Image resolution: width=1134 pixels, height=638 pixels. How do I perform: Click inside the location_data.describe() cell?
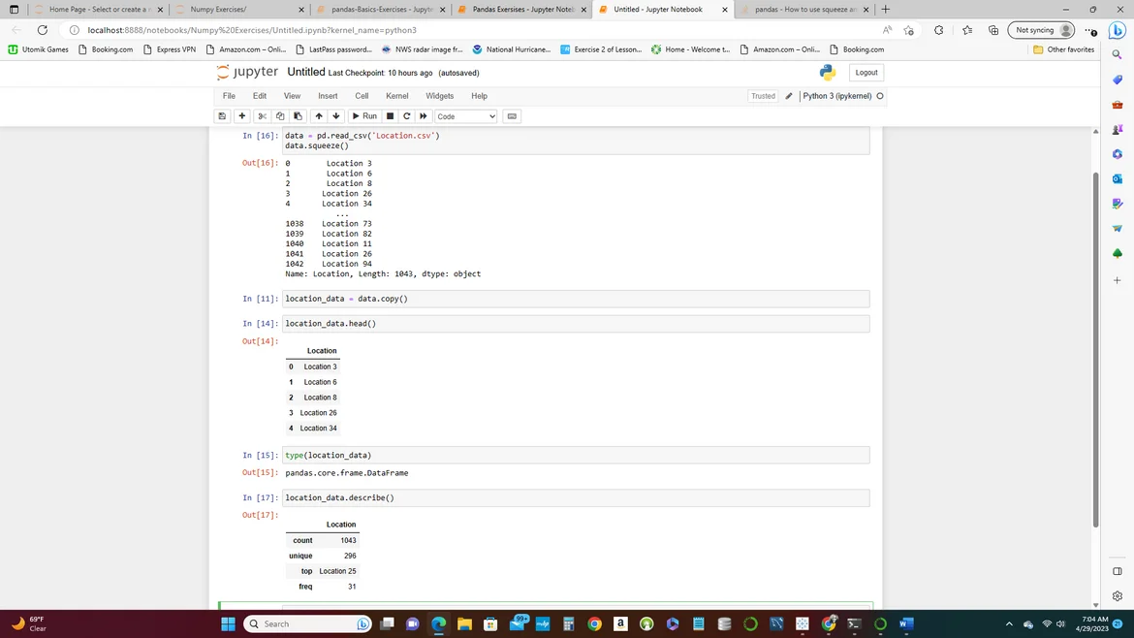coord(575,497)
